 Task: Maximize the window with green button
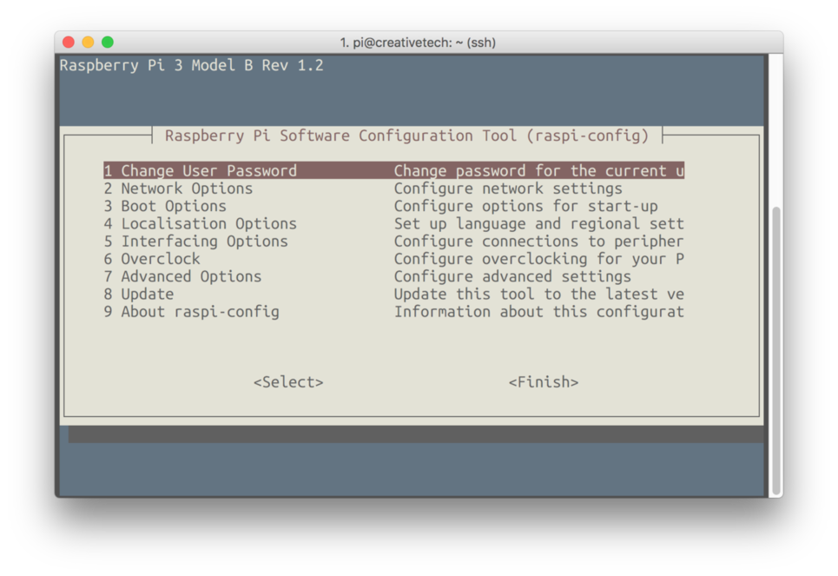pos(108,43)
